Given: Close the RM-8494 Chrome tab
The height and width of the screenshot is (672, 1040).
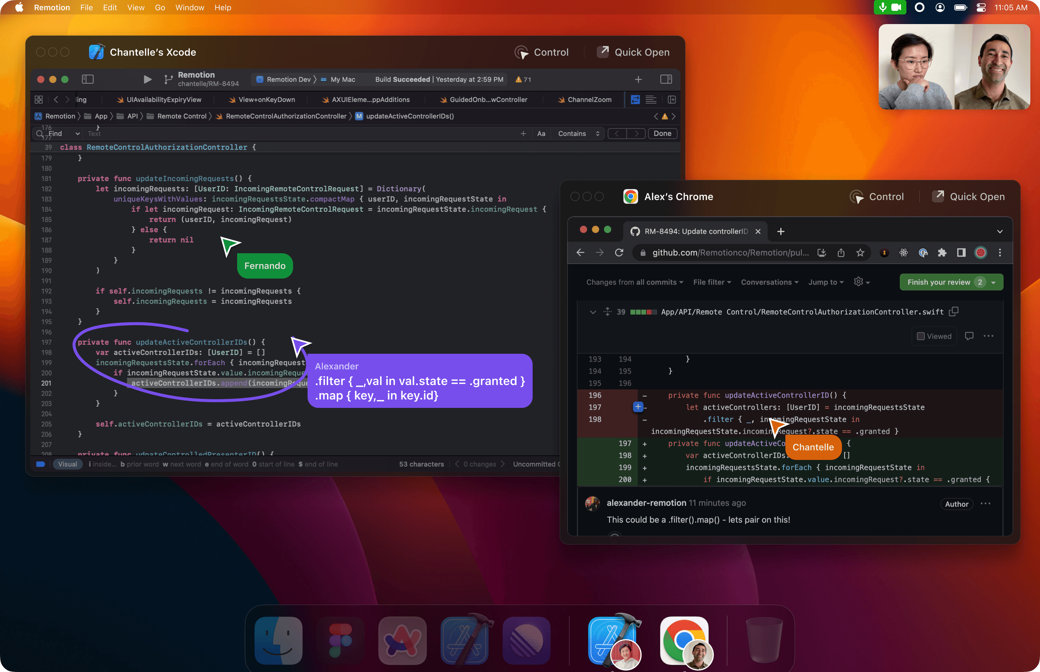Looking at the screenshot, I should click(x=758, y=231).
